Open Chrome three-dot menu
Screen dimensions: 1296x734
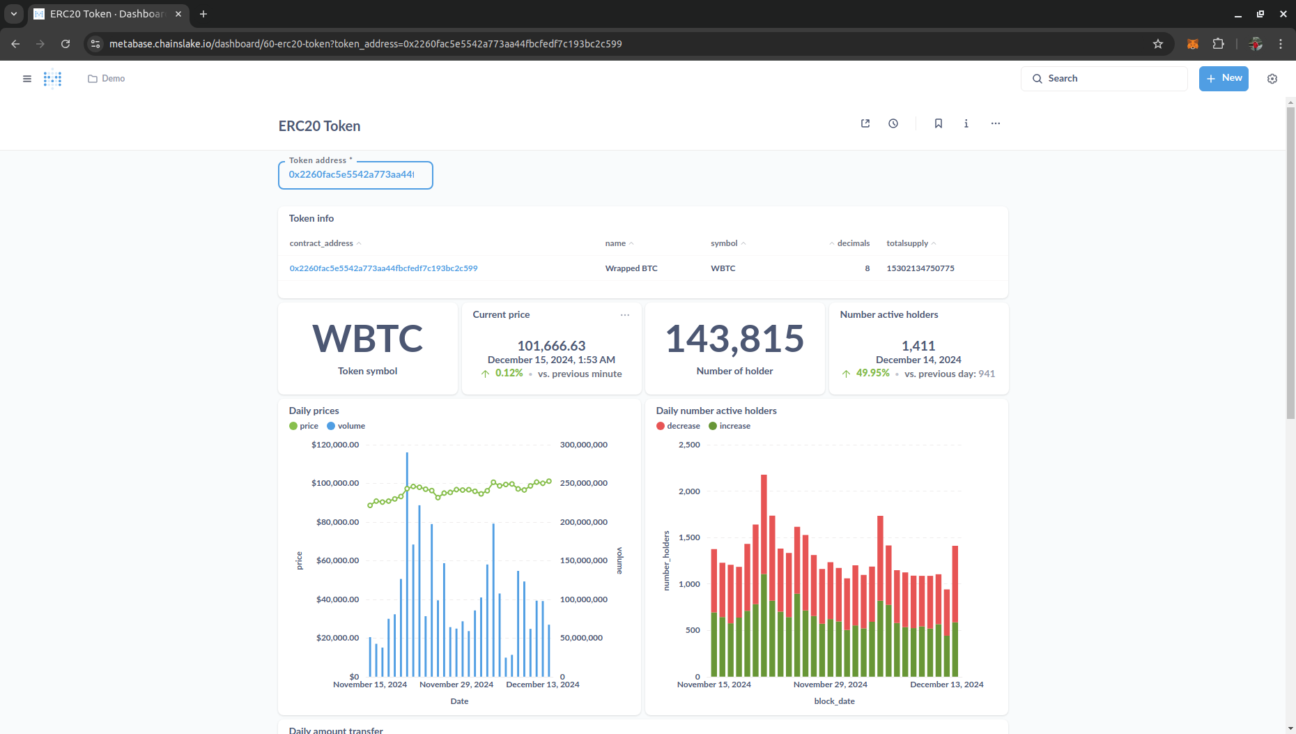pos(1281,44)
